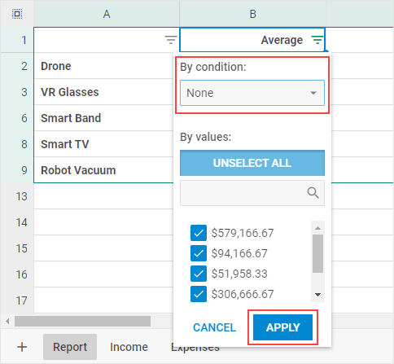
Task: Click the Robot Vacuum cell
Action: pyautogui.click(x=103, y=170)
